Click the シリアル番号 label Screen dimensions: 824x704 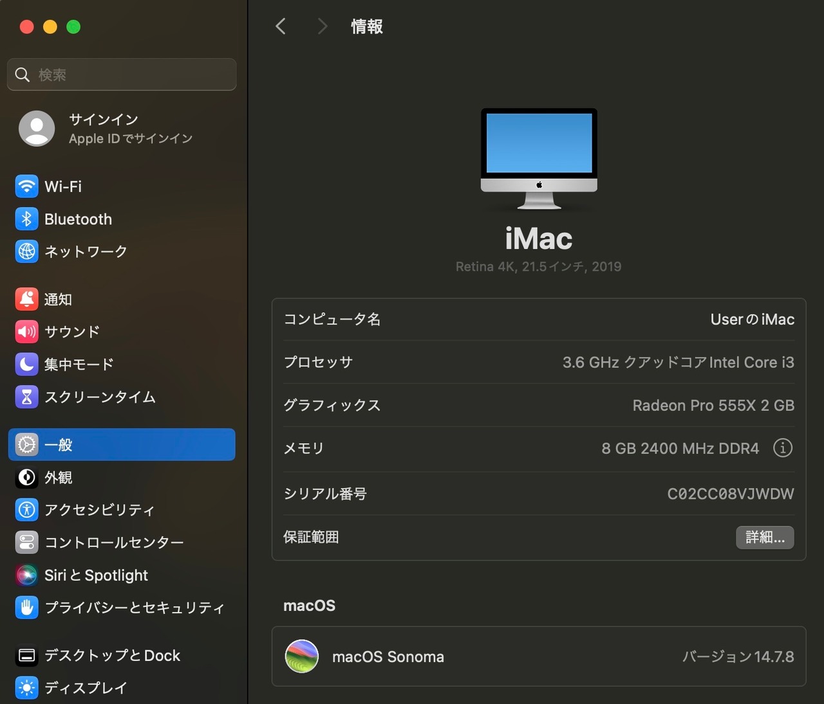[x=325, y=494]
